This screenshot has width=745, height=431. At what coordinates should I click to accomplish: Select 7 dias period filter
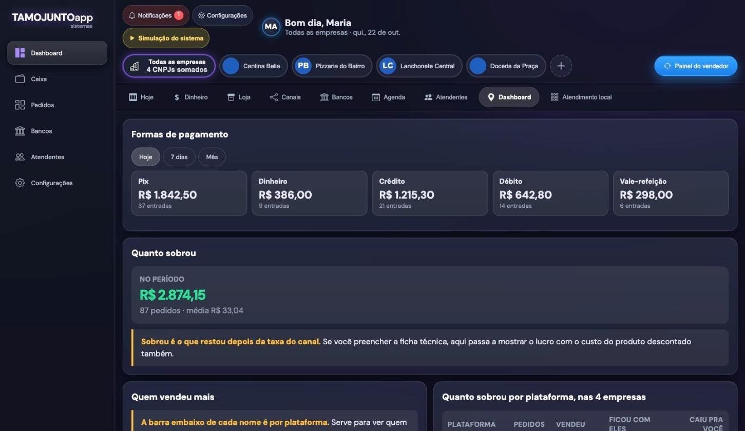179,157
